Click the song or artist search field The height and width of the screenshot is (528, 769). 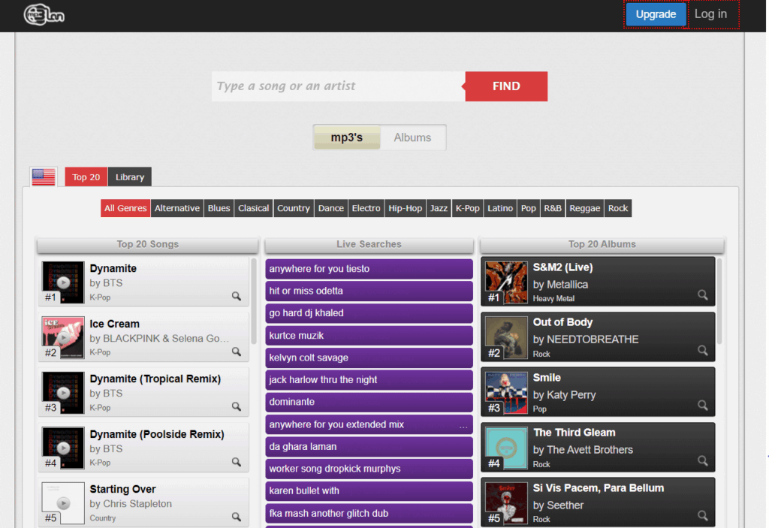338,86
